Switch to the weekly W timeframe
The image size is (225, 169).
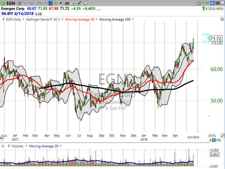56,3
